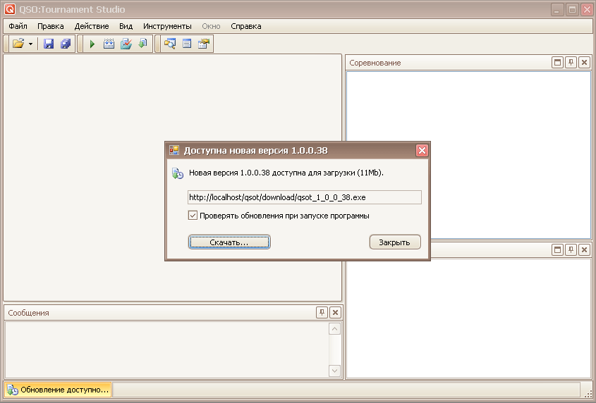Click the Save All multiple disks icon
The height and width of the screenshot is (403, 596).
tap(66, 44)
